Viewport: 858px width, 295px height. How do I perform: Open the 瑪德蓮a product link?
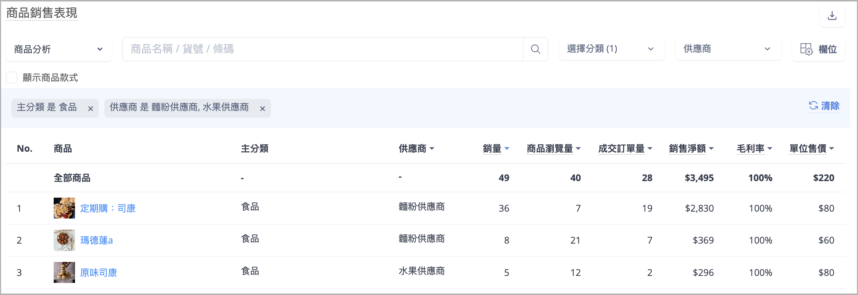click(96, 240)
